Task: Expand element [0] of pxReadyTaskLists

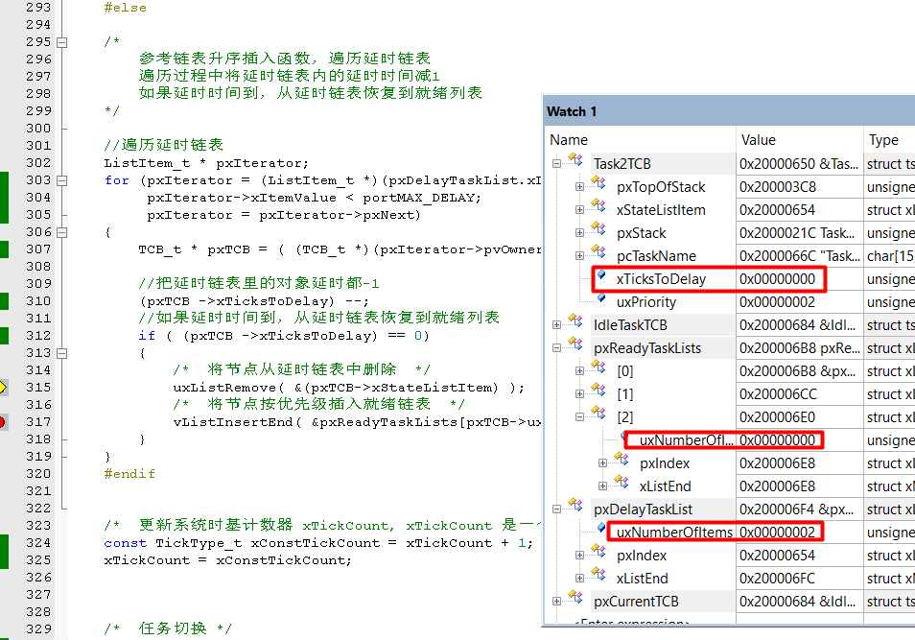Action: (579, 370)
